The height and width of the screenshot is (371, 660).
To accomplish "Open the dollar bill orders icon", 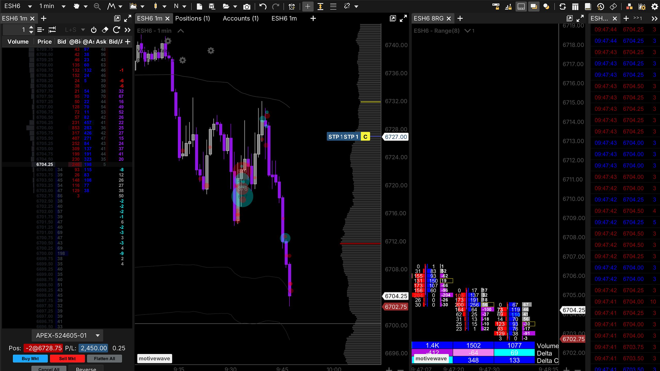I will tap(613, 6).
